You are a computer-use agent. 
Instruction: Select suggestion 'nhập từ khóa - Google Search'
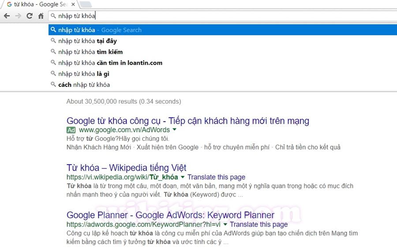pyautogui.click(x=223, y=30)
